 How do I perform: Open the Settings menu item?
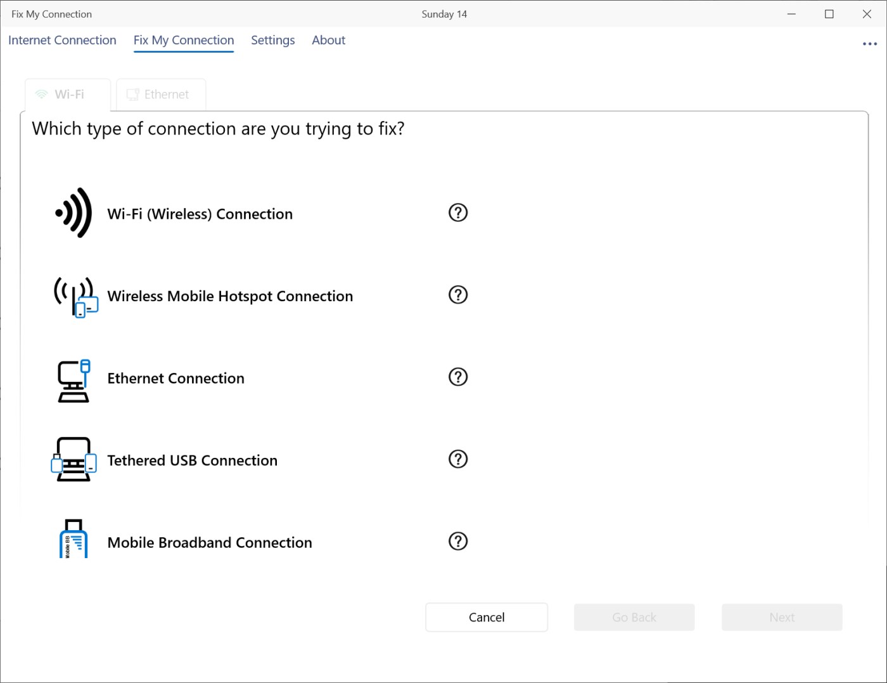272,41
